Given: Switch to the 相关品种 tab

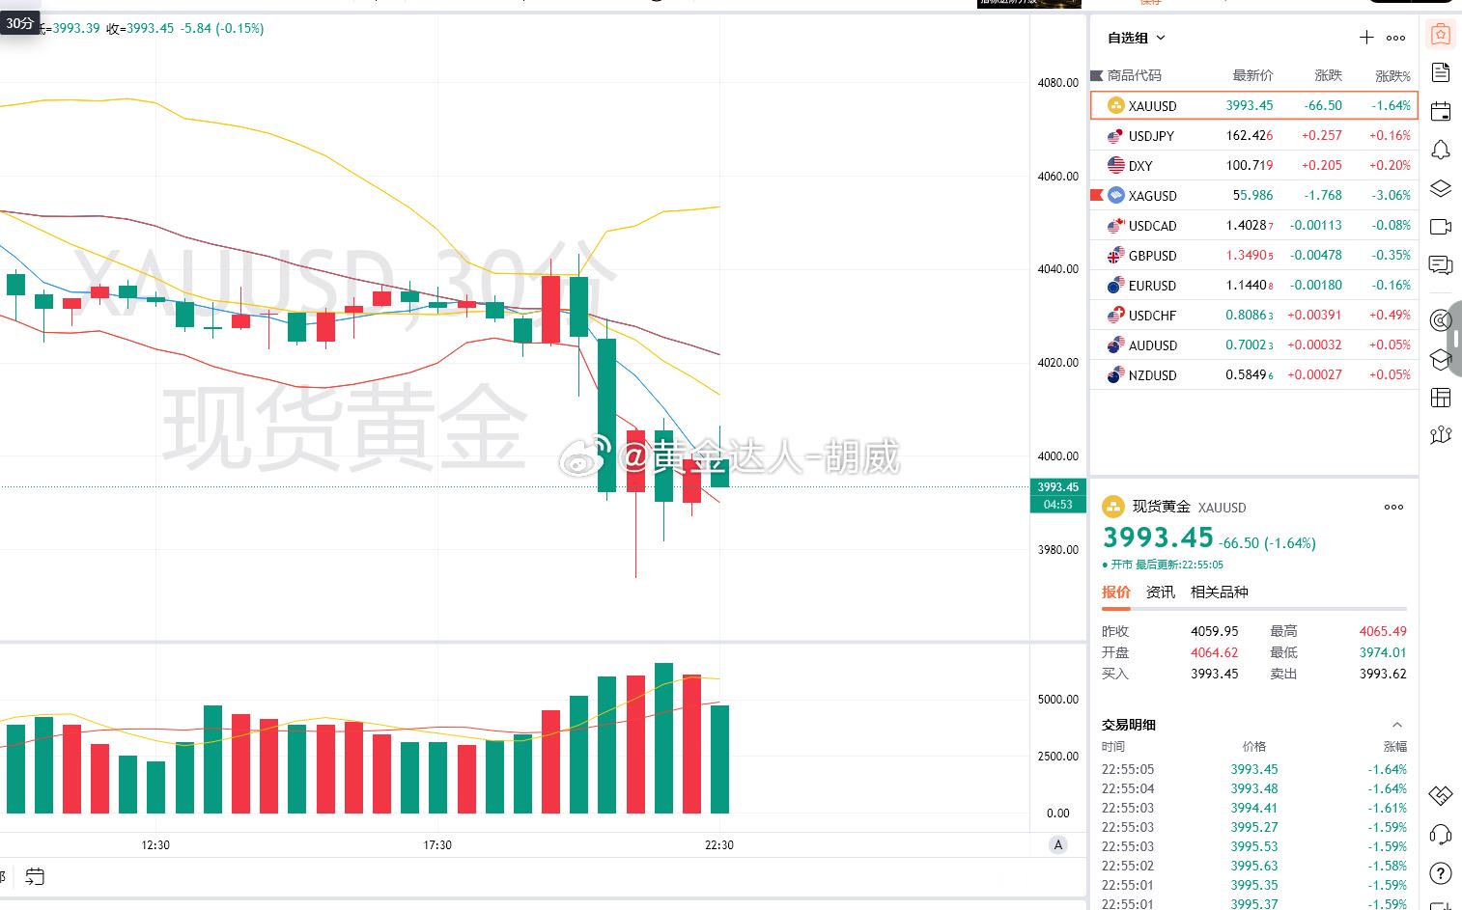Looking at the screenshot, I should point(1219,593).
